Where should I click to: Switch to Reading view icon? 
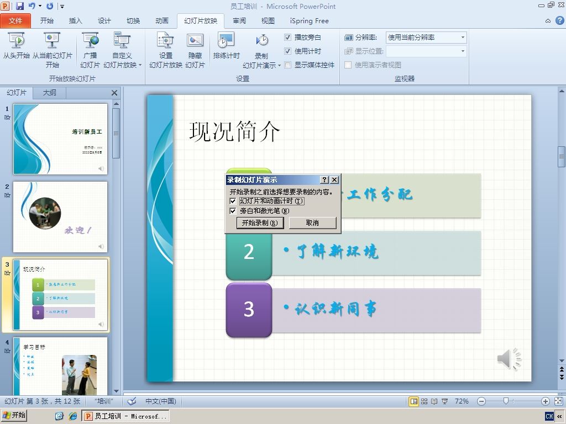point(434,401)
